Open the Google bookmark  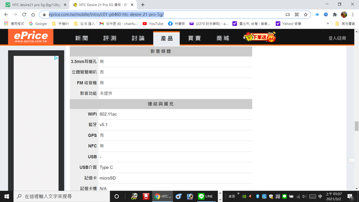point(38,23)
